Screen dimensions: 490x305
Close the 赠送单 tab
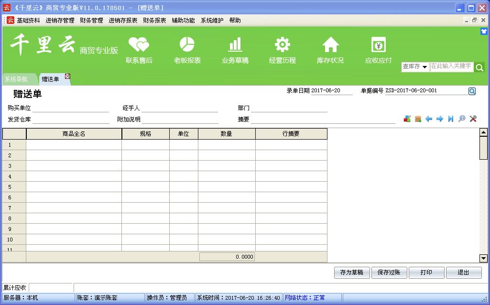[67, 76]
